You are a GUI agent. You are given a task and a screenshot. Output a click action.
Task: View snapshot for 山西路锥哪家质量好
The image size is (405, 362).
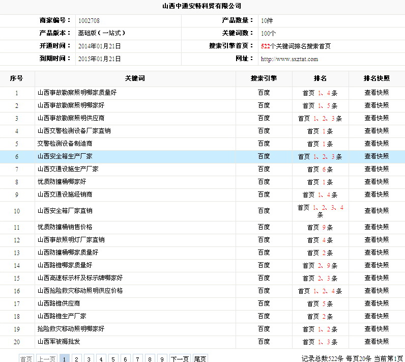point(377,265)
